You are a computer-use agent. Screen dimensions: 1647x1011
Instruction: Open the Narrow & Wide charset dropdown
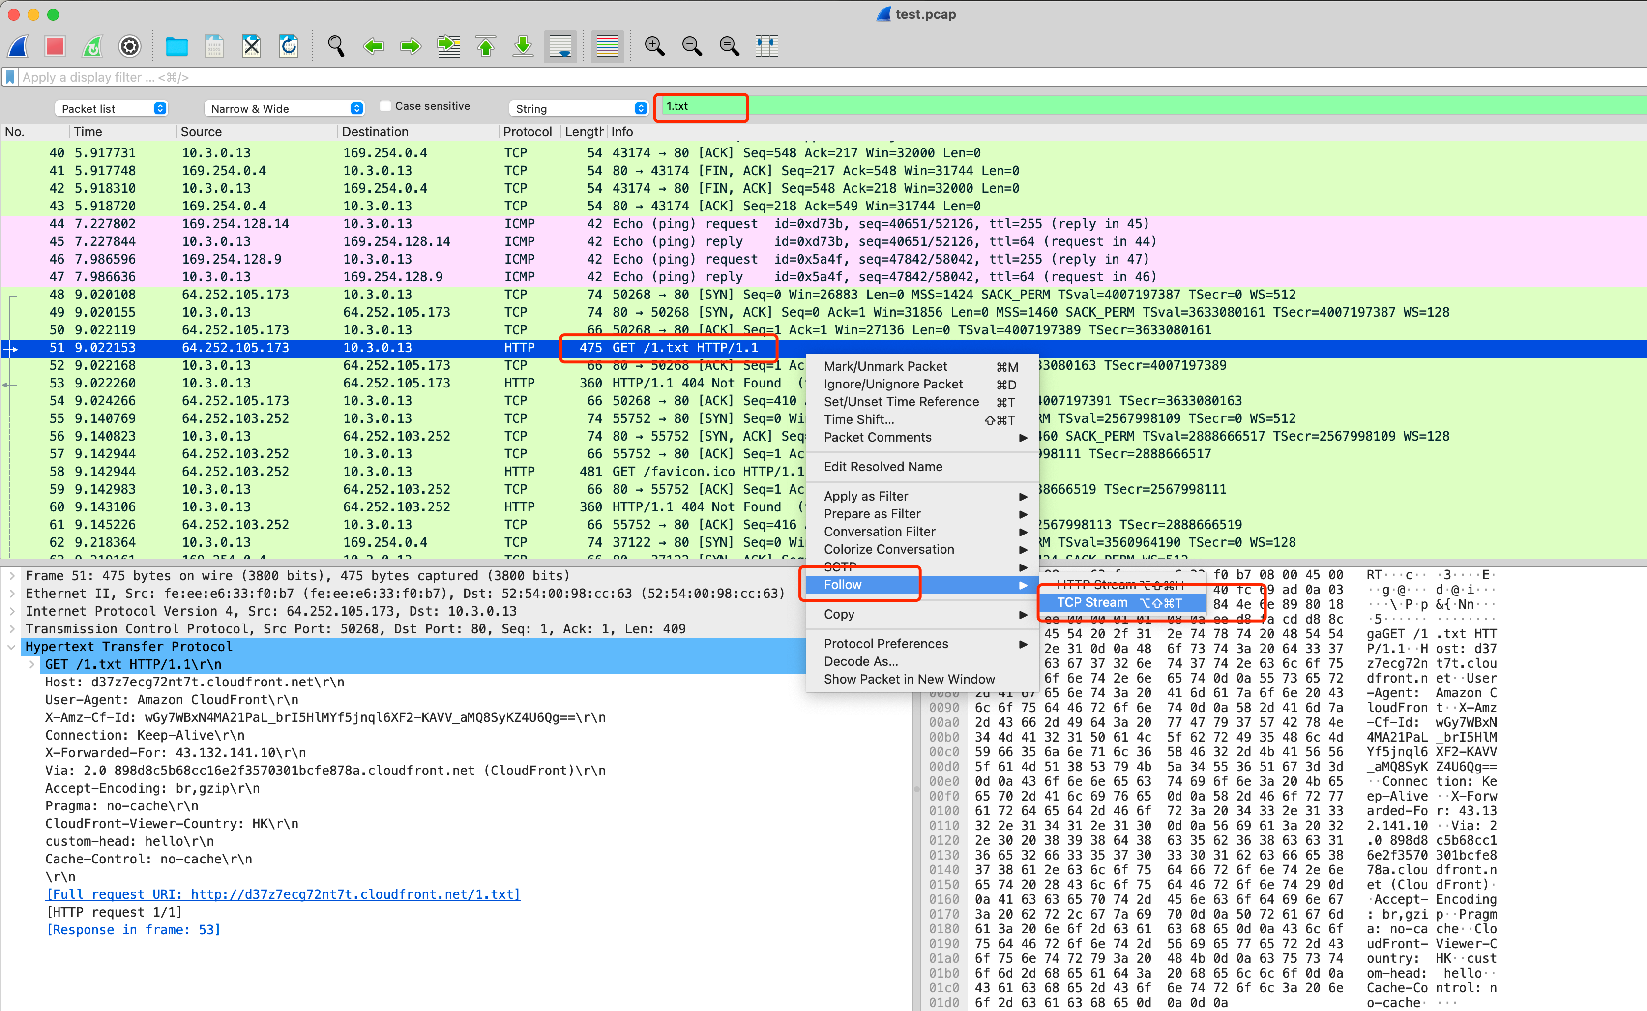pos(284,108)
